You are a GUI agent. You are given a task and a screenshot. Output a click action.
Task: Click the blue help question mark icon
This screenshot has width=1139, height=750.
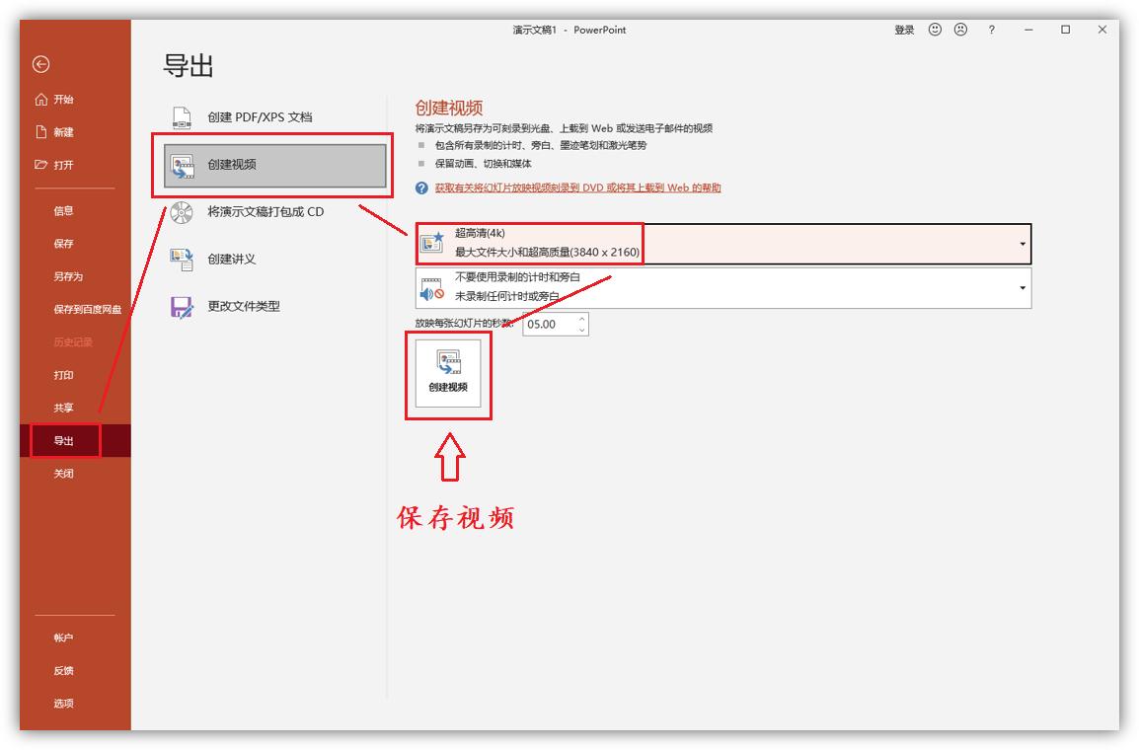(421, 188)
